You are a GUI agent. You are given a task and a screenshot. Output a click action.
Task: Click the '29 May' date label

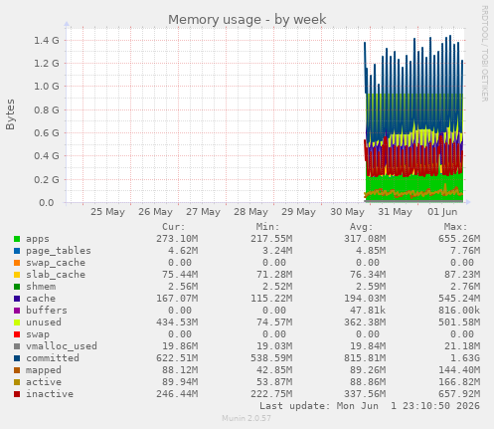point(298,212)
